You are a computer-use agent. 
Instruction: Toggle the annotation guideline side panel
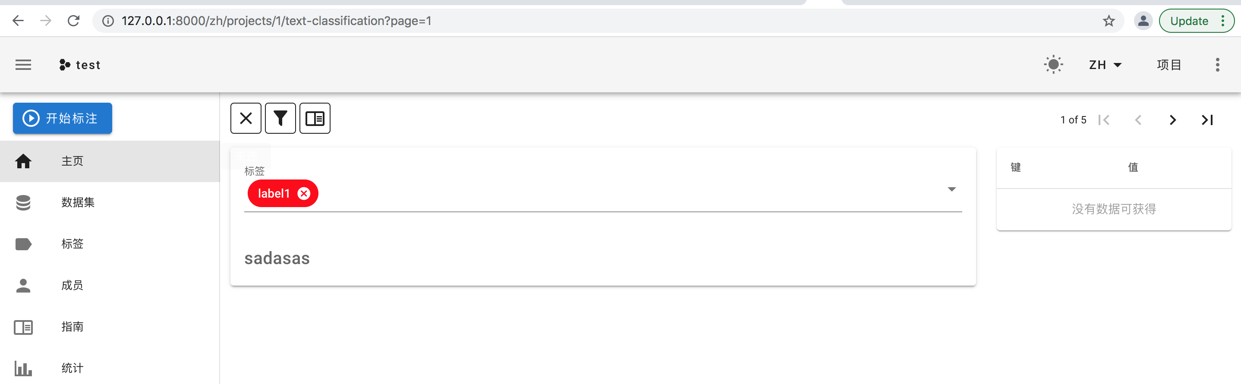click(315, 118)
